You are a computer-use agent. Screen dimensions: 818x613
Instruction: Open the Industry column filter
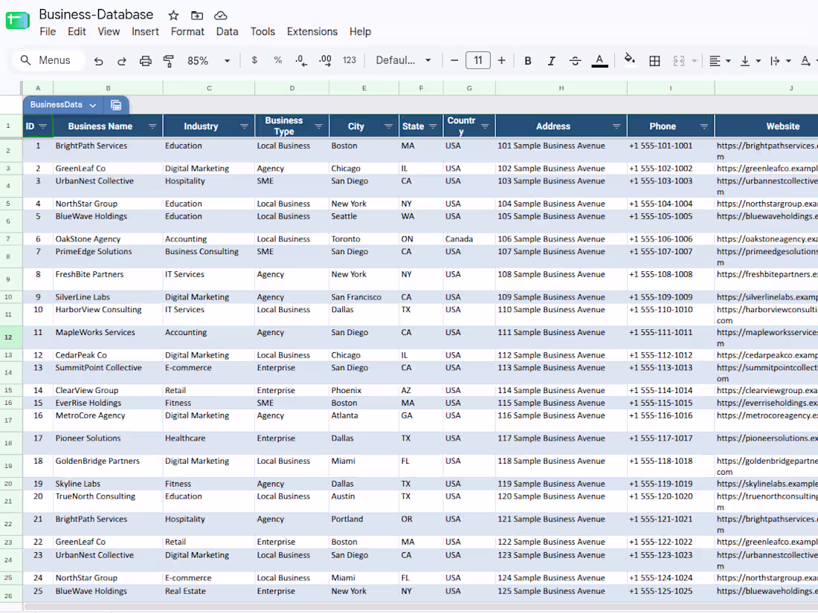tap(244, 126)
